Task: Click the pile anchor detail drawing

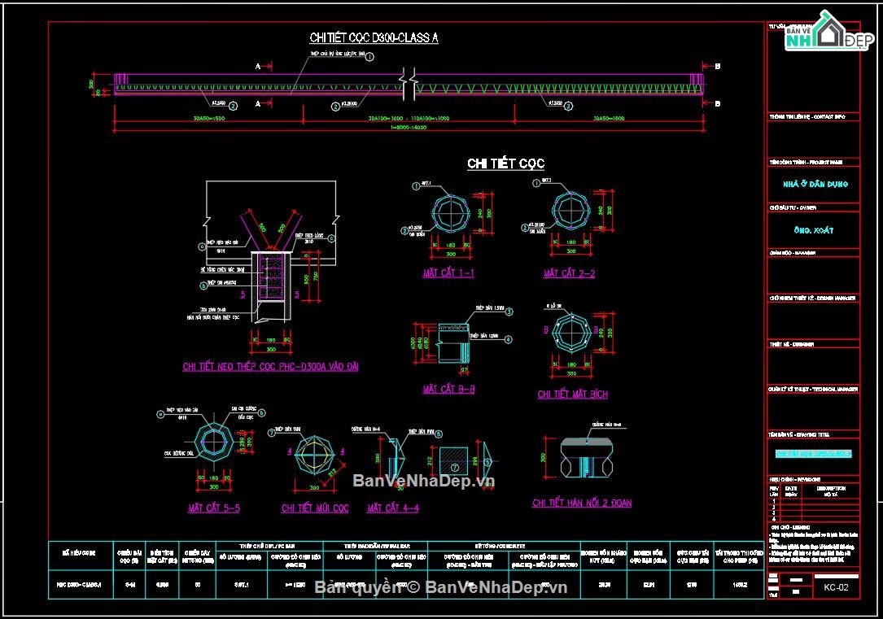Action: click(x=269, y=277)
